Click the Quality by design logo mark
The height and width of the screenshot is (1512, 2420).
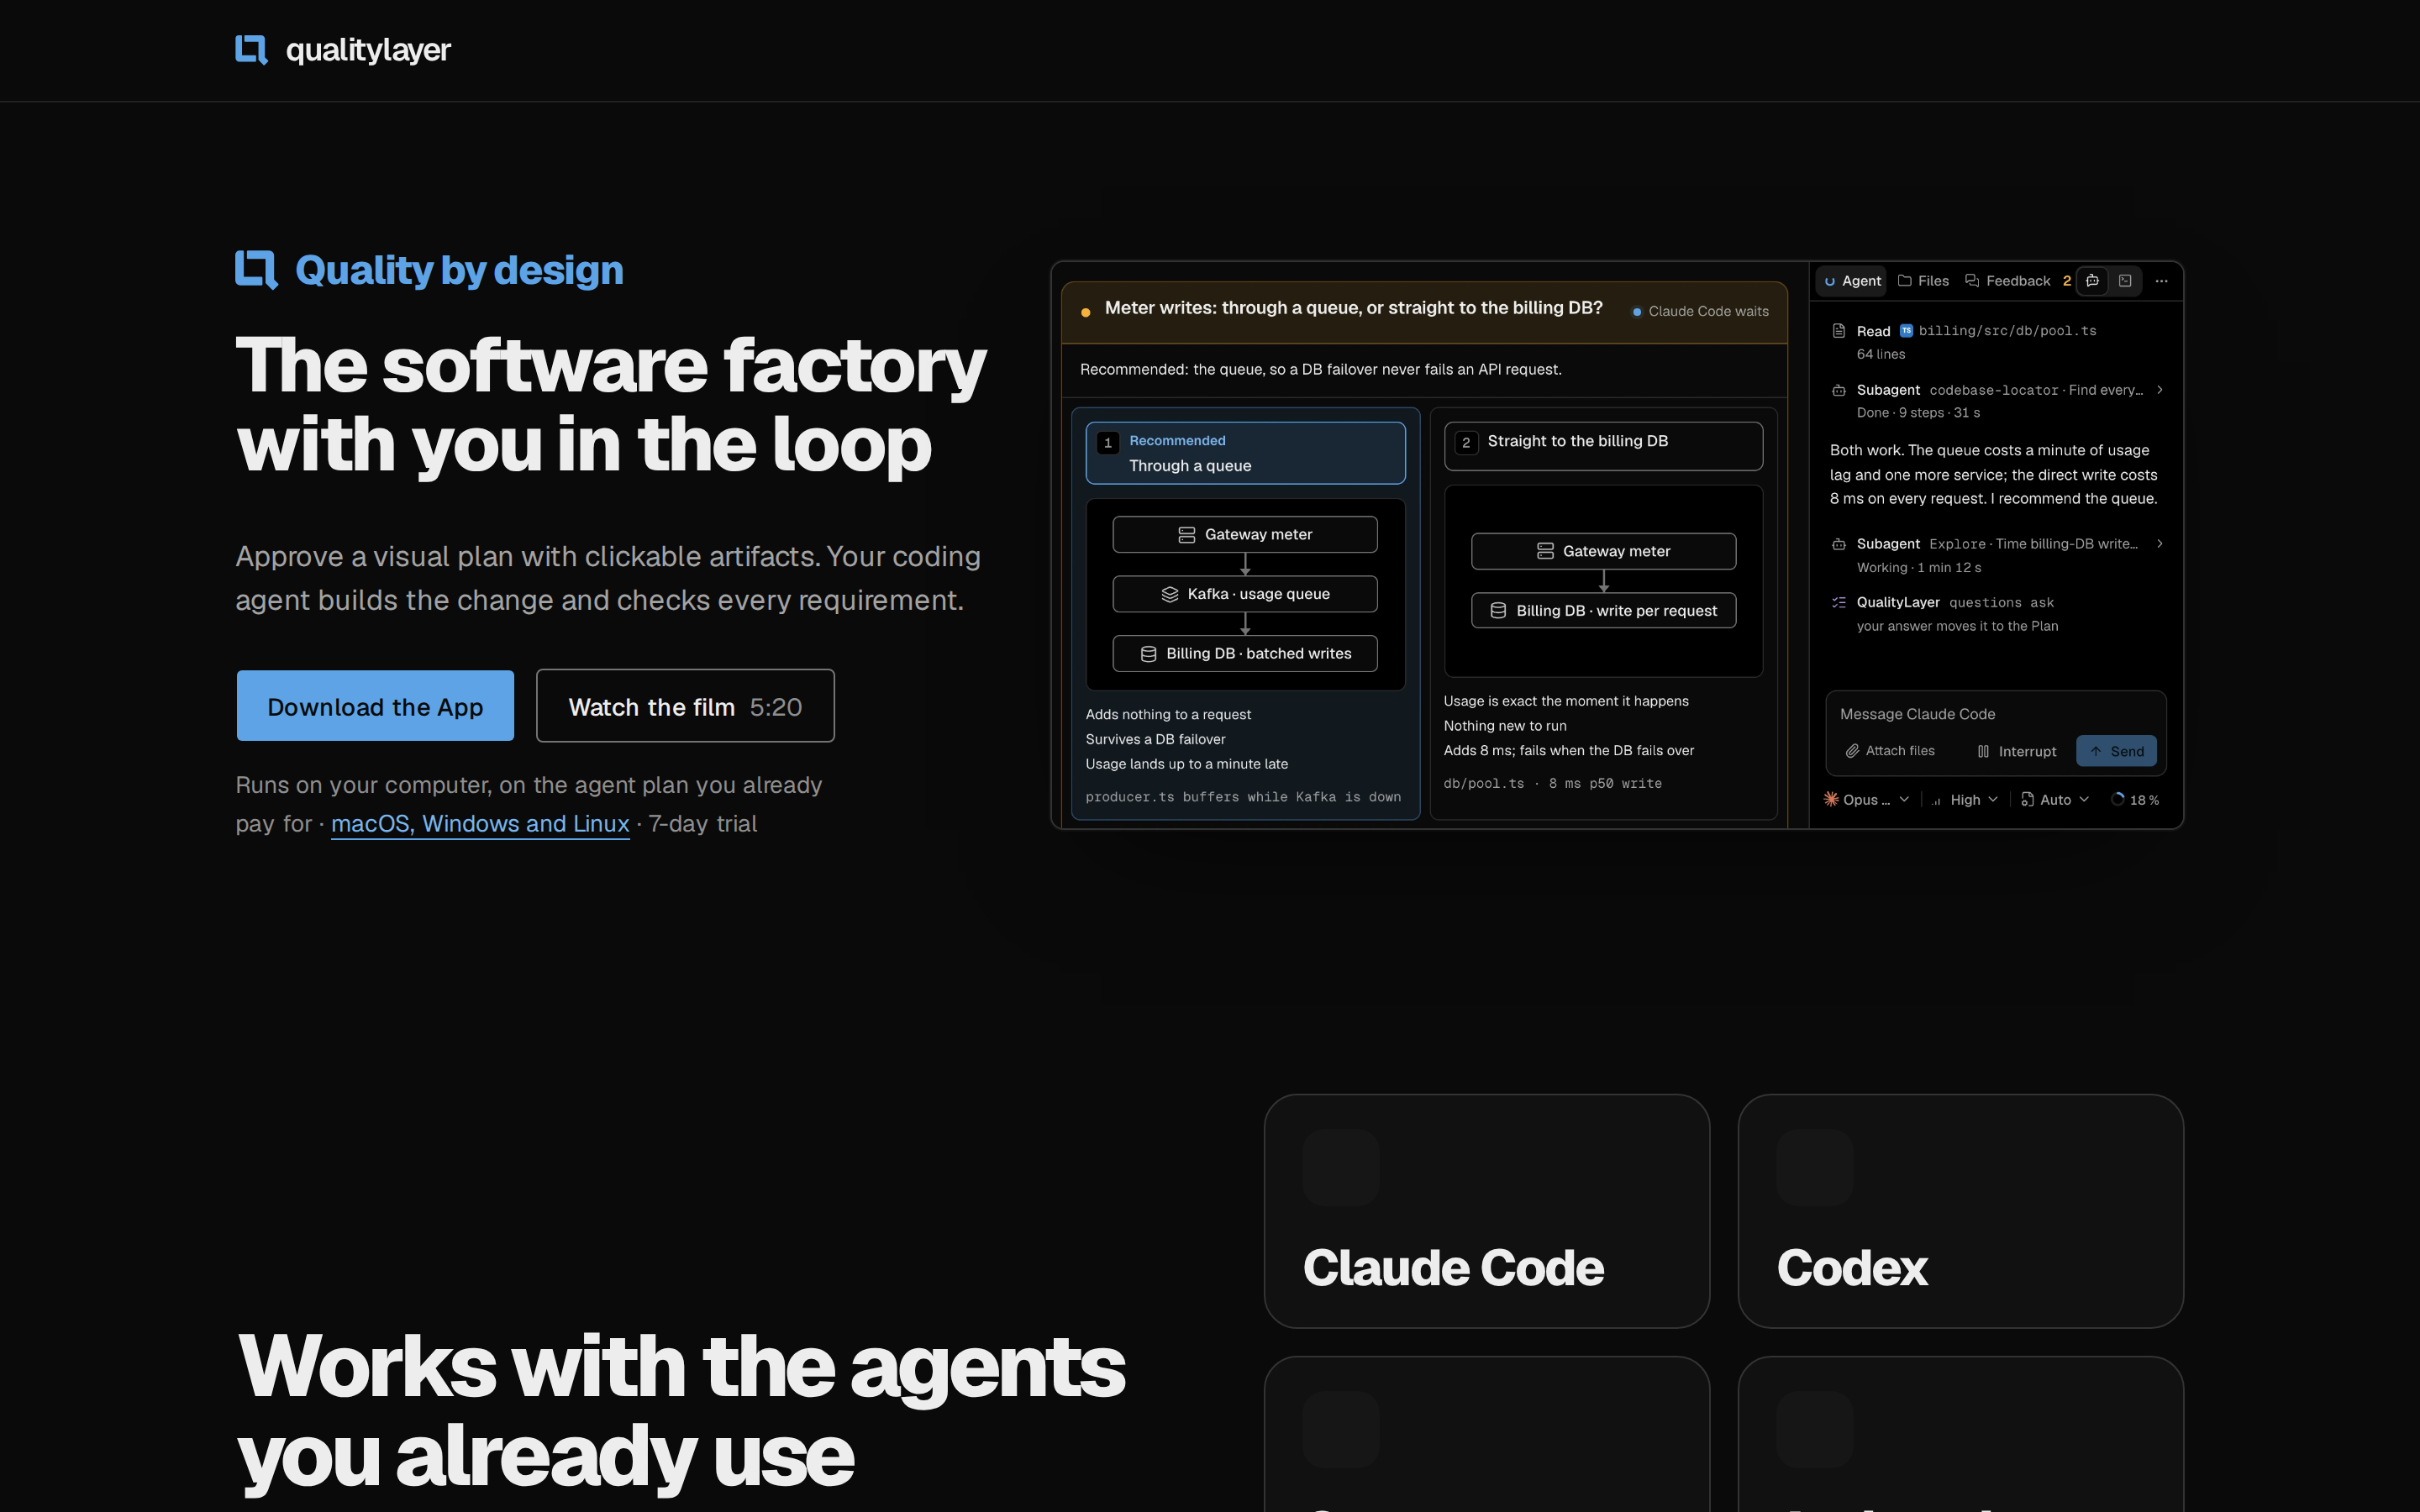256,270
